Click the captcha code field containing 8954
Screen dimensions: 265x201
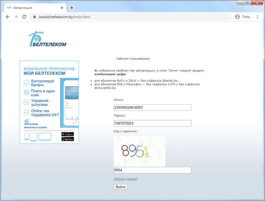(152, 170)
